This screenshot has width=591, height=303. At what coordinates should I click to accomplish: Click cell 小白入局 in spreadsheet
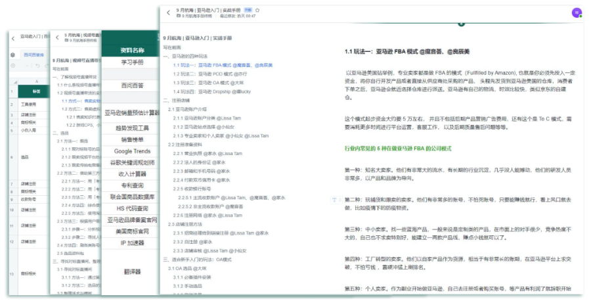tap(34, 130)
